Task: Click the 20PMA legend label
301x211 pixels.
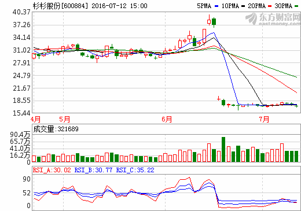Action: pyautogui.click(x=256, y=6)
